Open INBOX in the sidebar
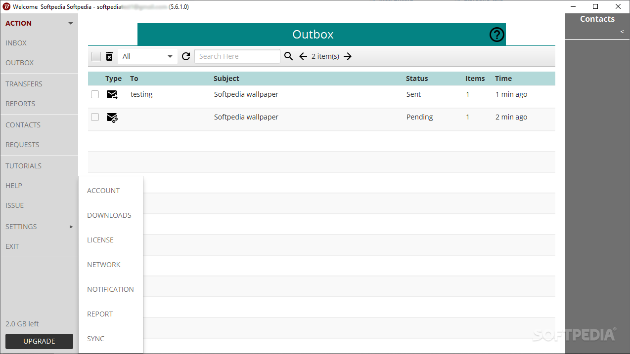Viewport: 630px width, 354px height. click(x=16, y=43)
